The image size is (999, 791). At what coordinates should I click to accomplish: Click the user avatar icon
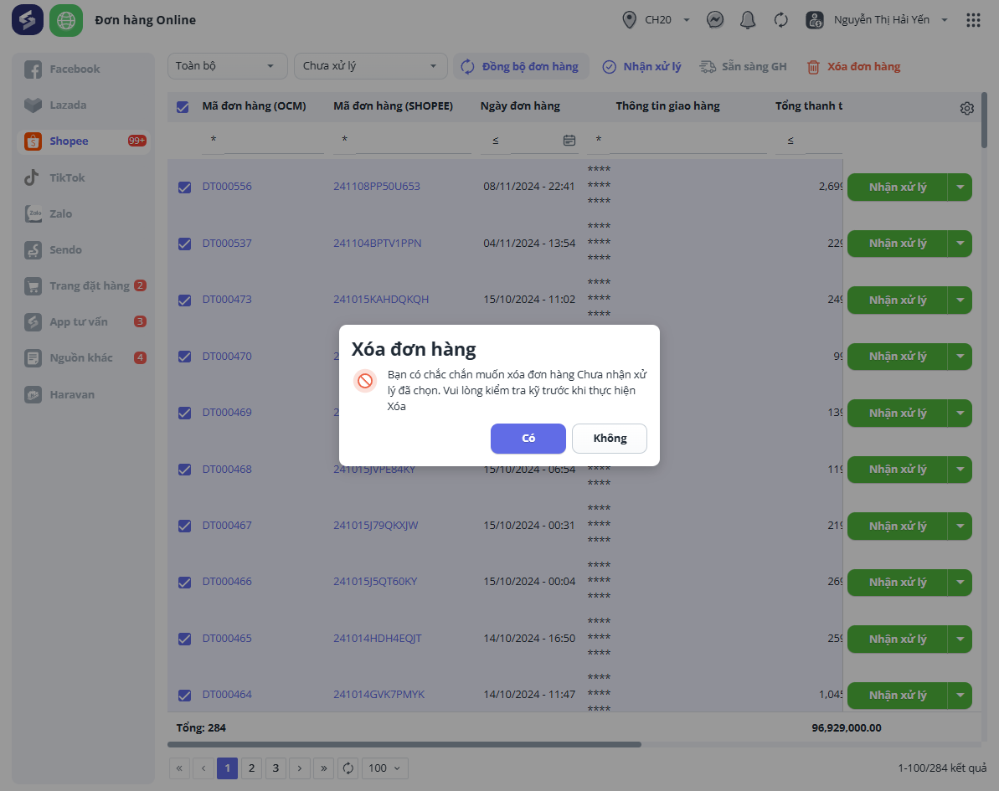pyautogui.click(x=814, y=20)
